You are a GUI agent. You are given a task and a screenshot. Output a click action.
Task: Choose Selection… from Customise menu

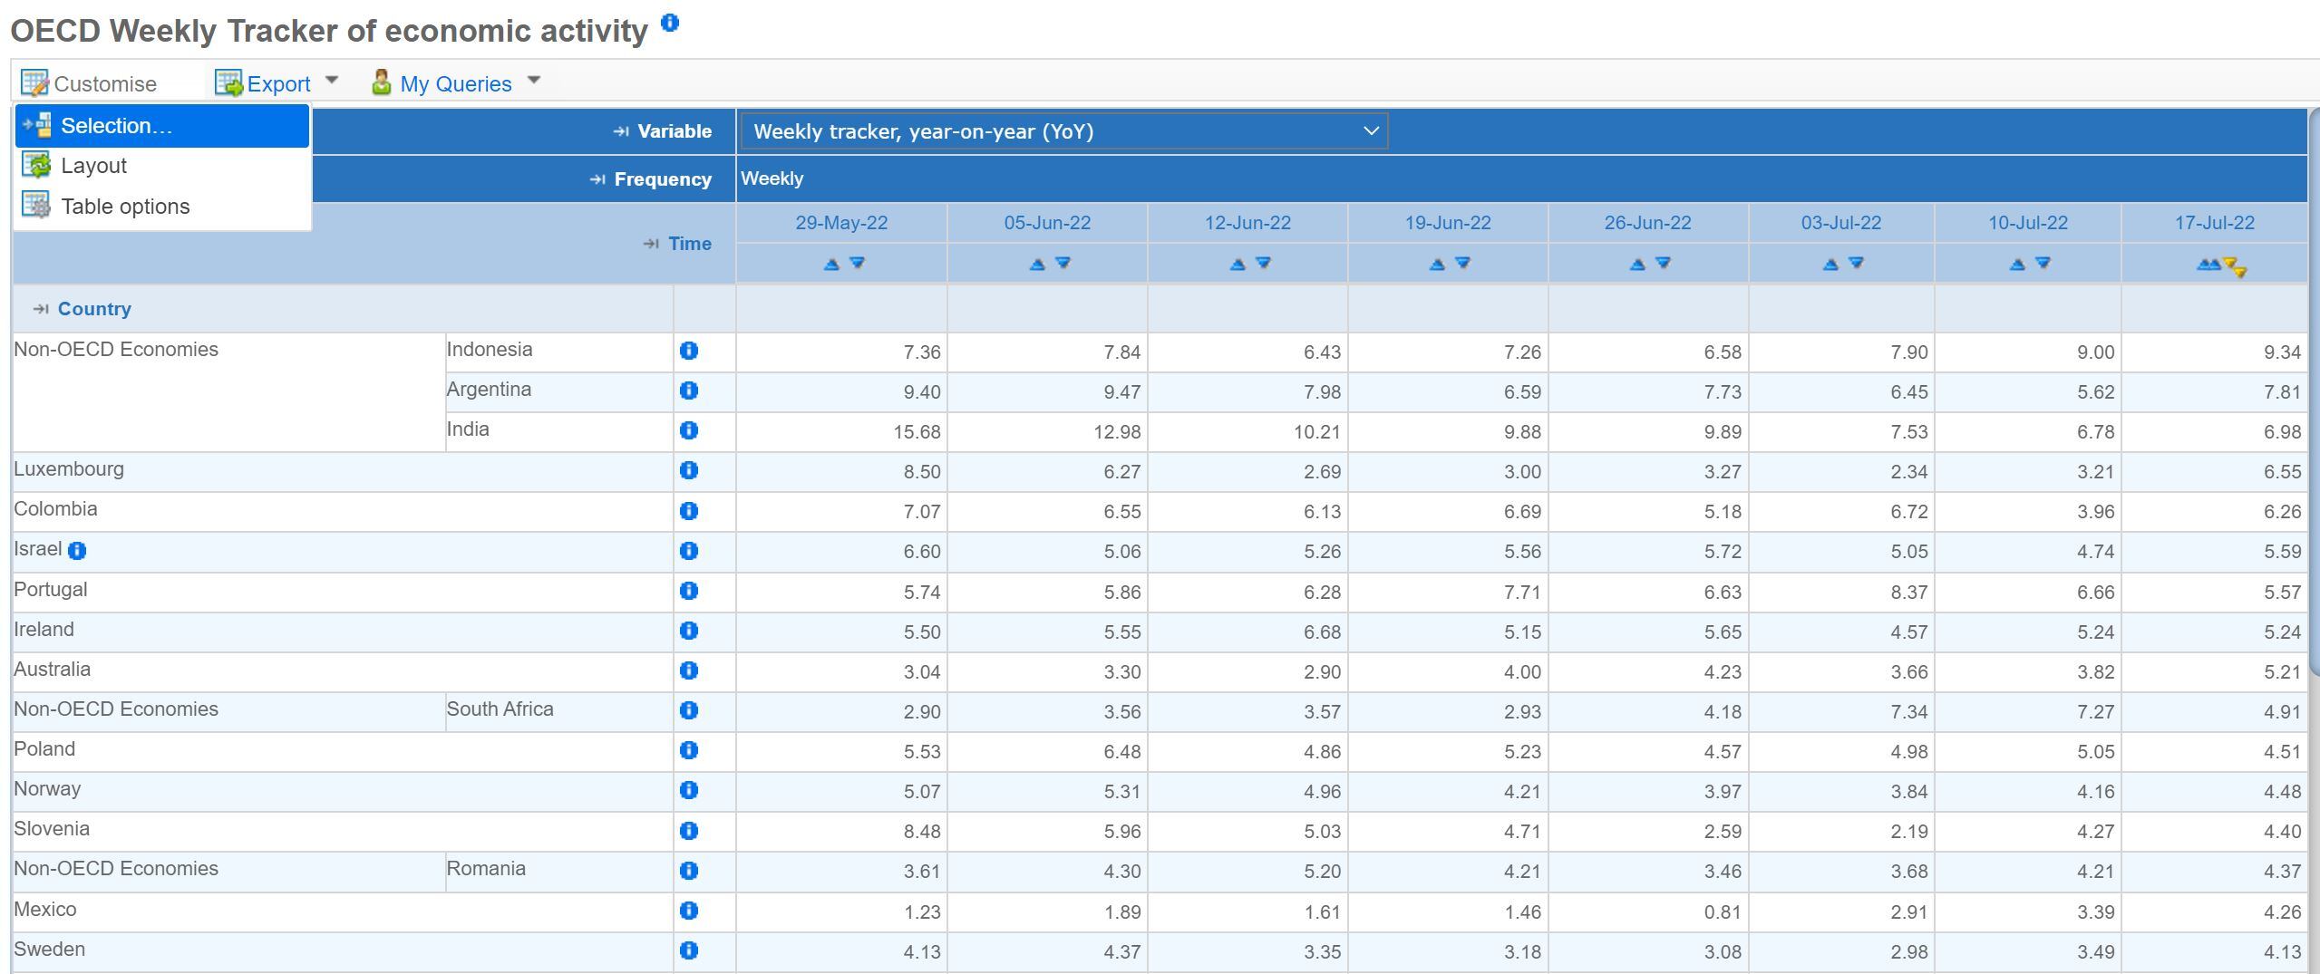116,126
